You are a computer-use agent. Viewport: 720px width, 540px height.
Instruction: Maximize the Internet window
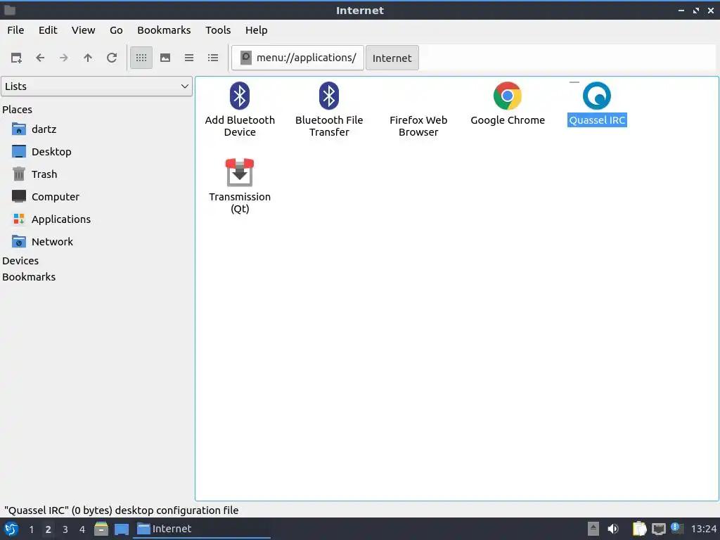point(696,10)
